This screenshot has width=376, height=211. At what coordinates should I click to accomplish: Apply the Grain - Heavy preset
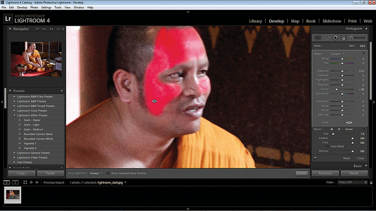32,120
